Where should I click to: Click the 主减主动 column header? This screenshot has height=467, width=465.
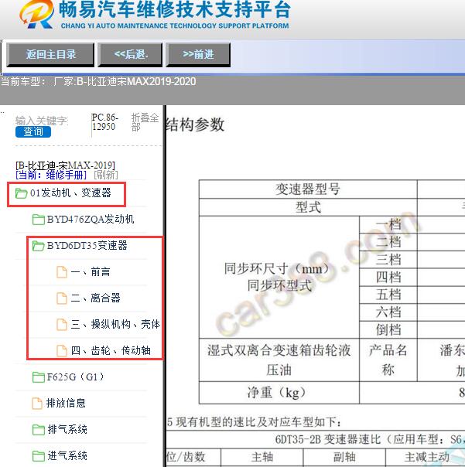426,457
